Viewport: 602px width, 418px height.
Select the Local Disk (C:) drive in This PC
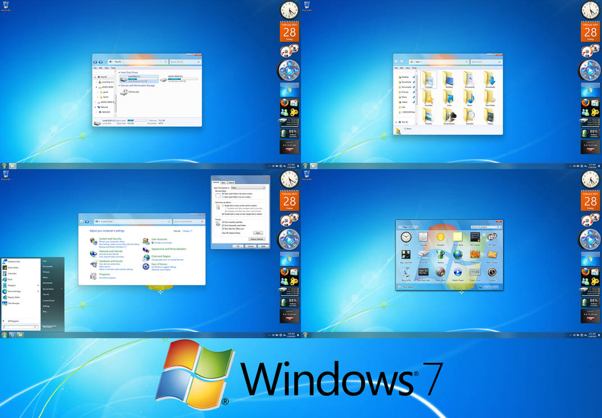coord(139,79)
